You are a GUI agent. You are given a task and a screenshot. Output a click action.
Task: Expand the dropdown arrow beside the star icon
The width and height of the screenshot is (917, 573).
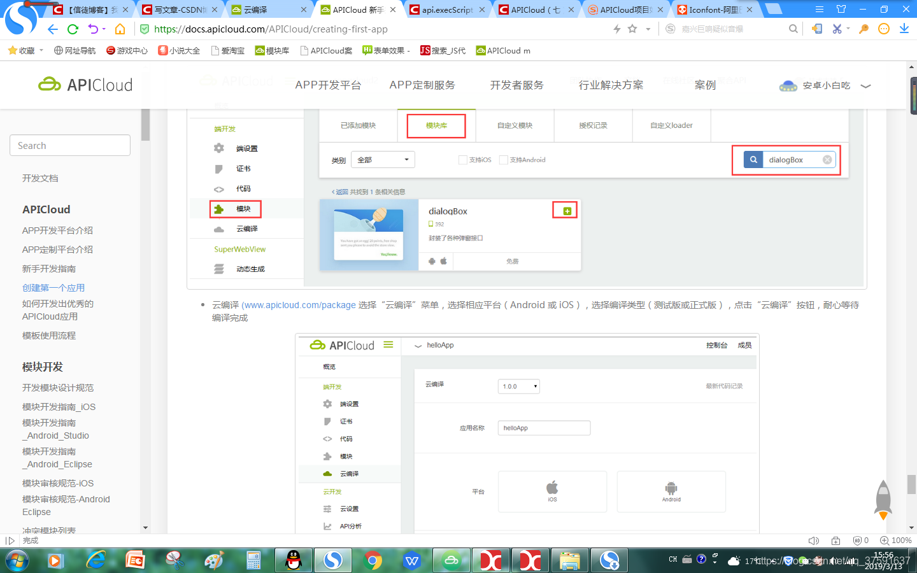[x=648, y=29]
